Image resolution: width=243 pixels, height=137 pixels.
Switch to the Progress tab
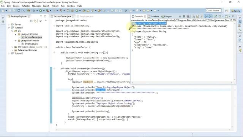[x=167, y=16]
